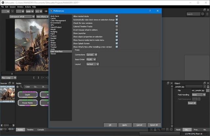Select the warface sample thumbnail in Sources
This screenshot has height=136, width=210.
[x=7, y=94]
